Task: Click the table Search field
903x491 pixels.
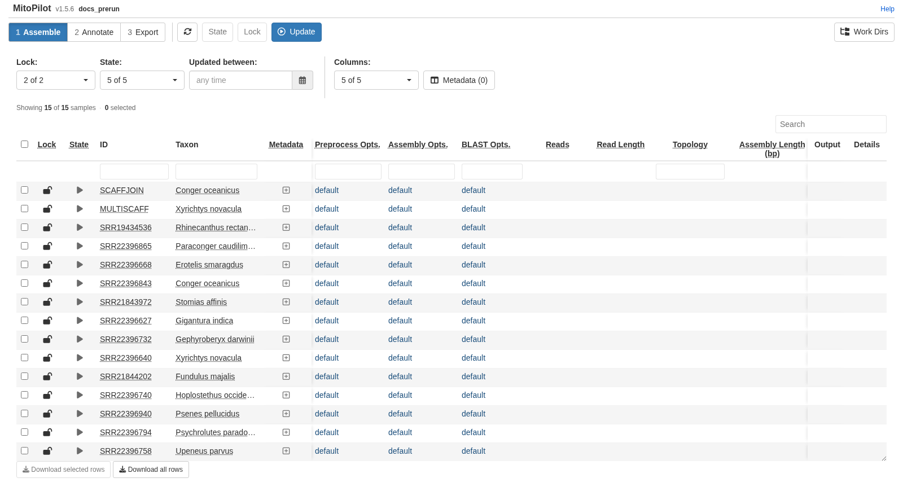Action: click(831, 124)
